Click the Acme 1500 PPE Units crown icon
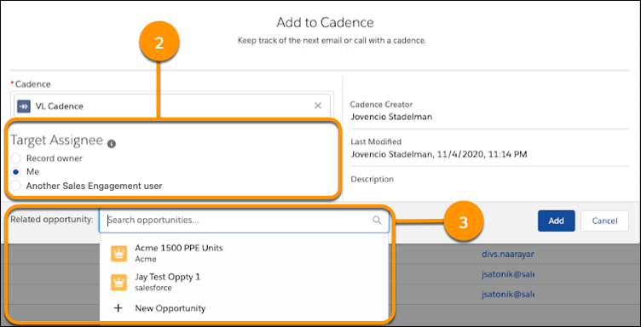 pos(119,254)
